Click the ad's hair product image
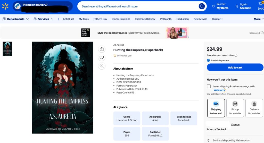 (177, 33)
